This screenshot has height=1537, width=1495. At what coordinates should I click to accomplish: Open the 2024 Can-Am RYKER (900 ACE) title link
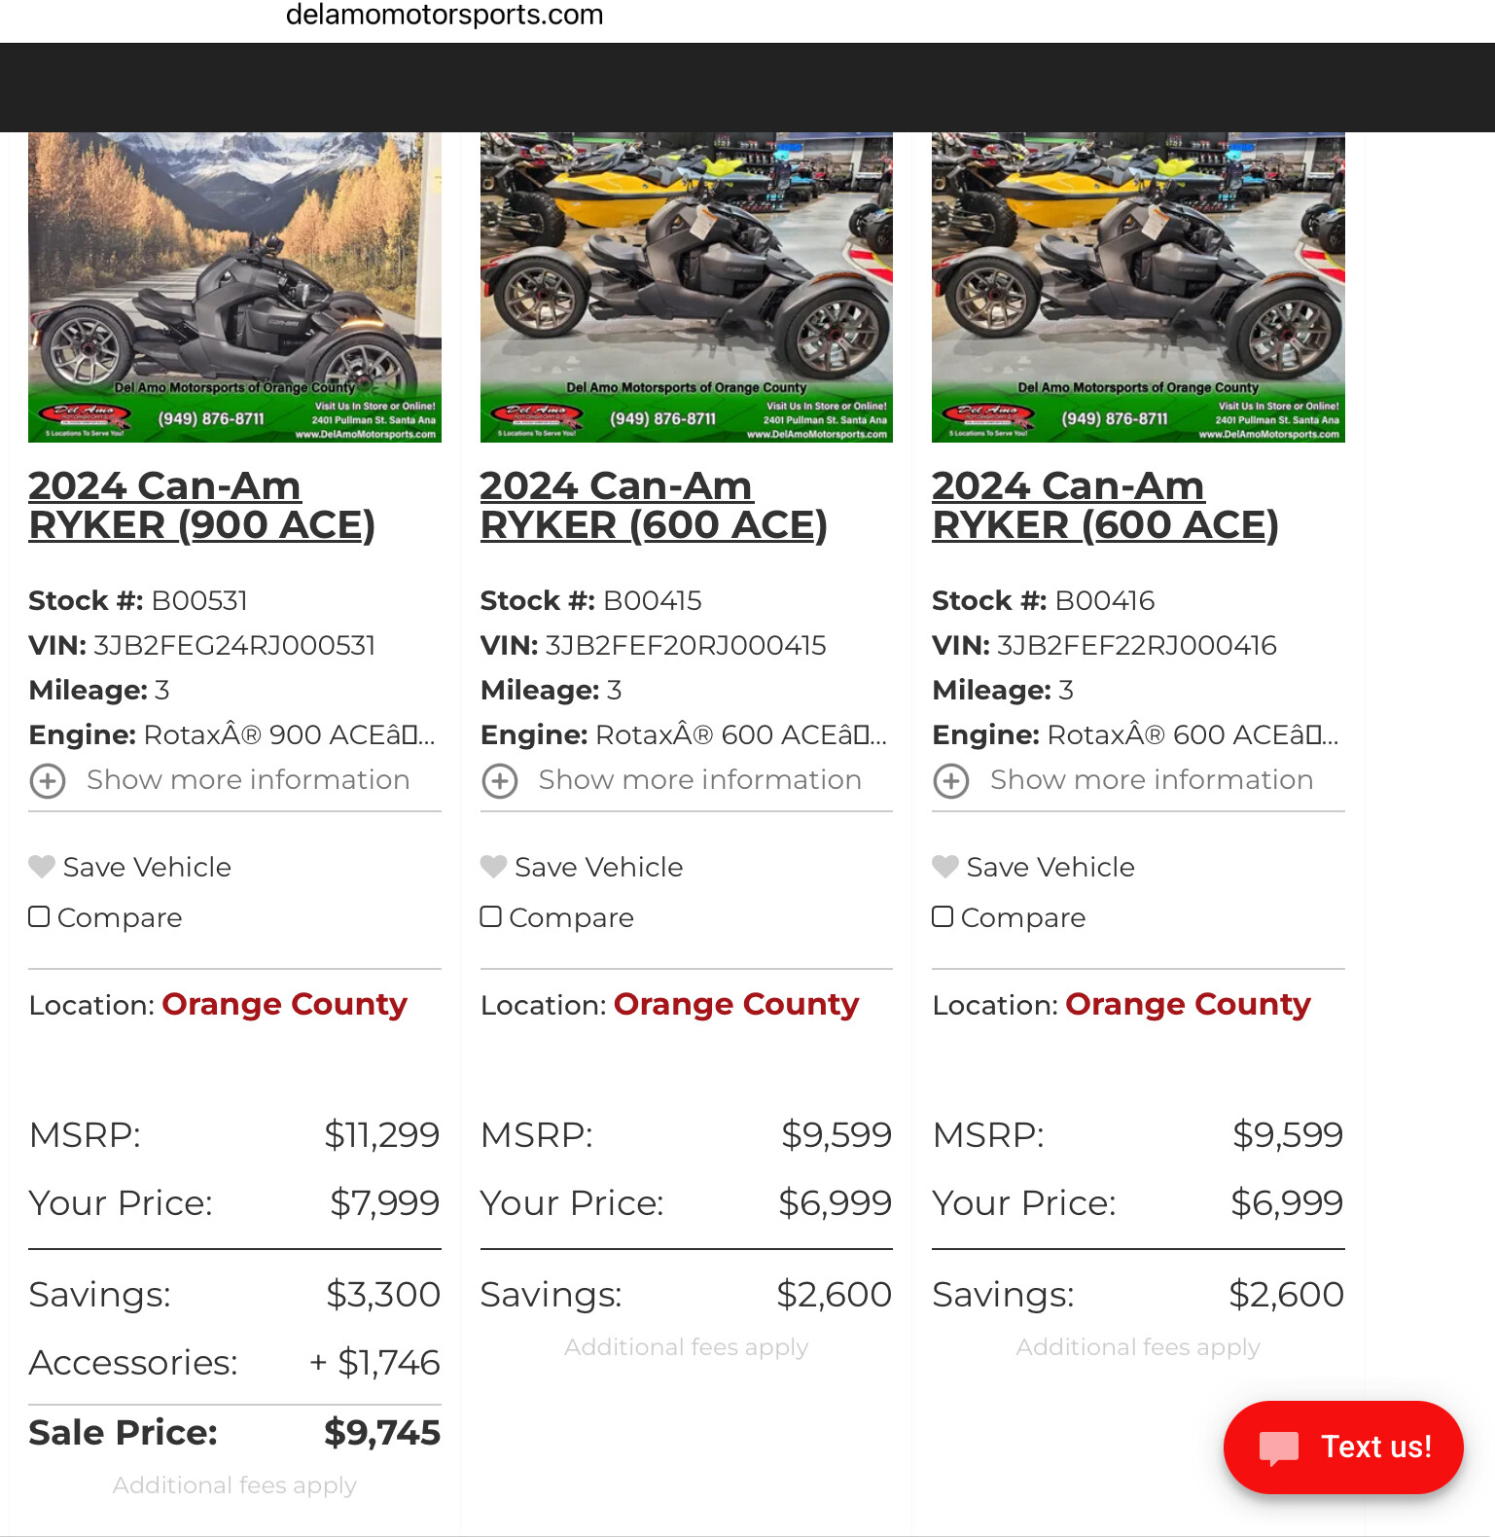(x=201, y=505)
